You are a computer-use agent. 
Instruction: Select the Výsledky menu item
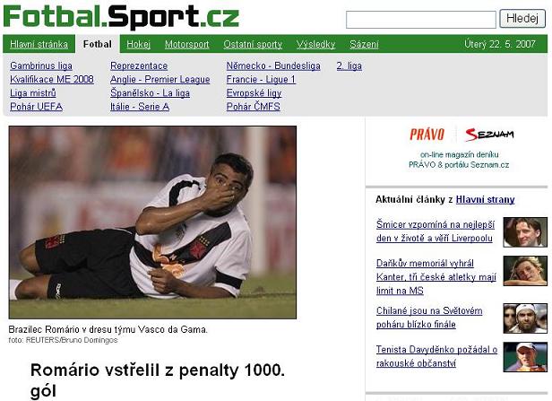pyautogui.click(x=315, y=44)
